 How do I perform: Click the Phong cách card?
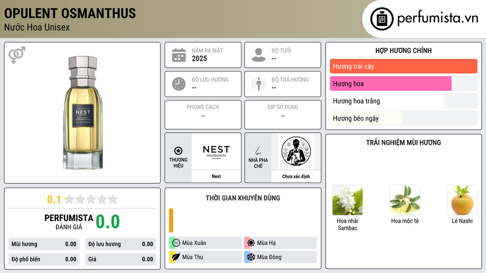[203, 115]
